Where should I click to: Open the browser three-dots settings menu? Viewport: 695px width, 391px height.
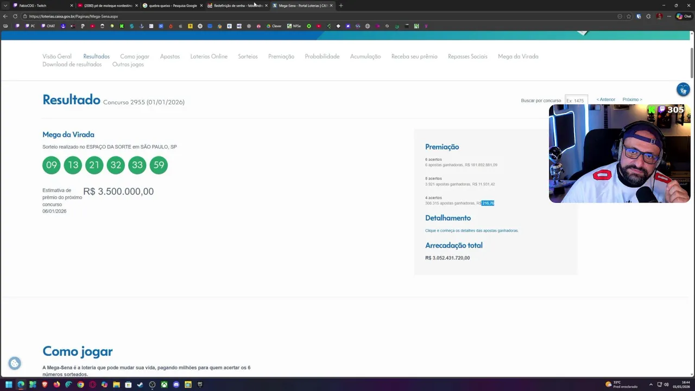669,16
